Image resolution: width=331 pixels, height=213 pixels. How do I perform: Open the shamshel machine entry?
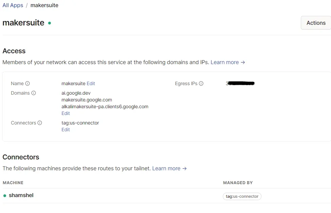21,195
